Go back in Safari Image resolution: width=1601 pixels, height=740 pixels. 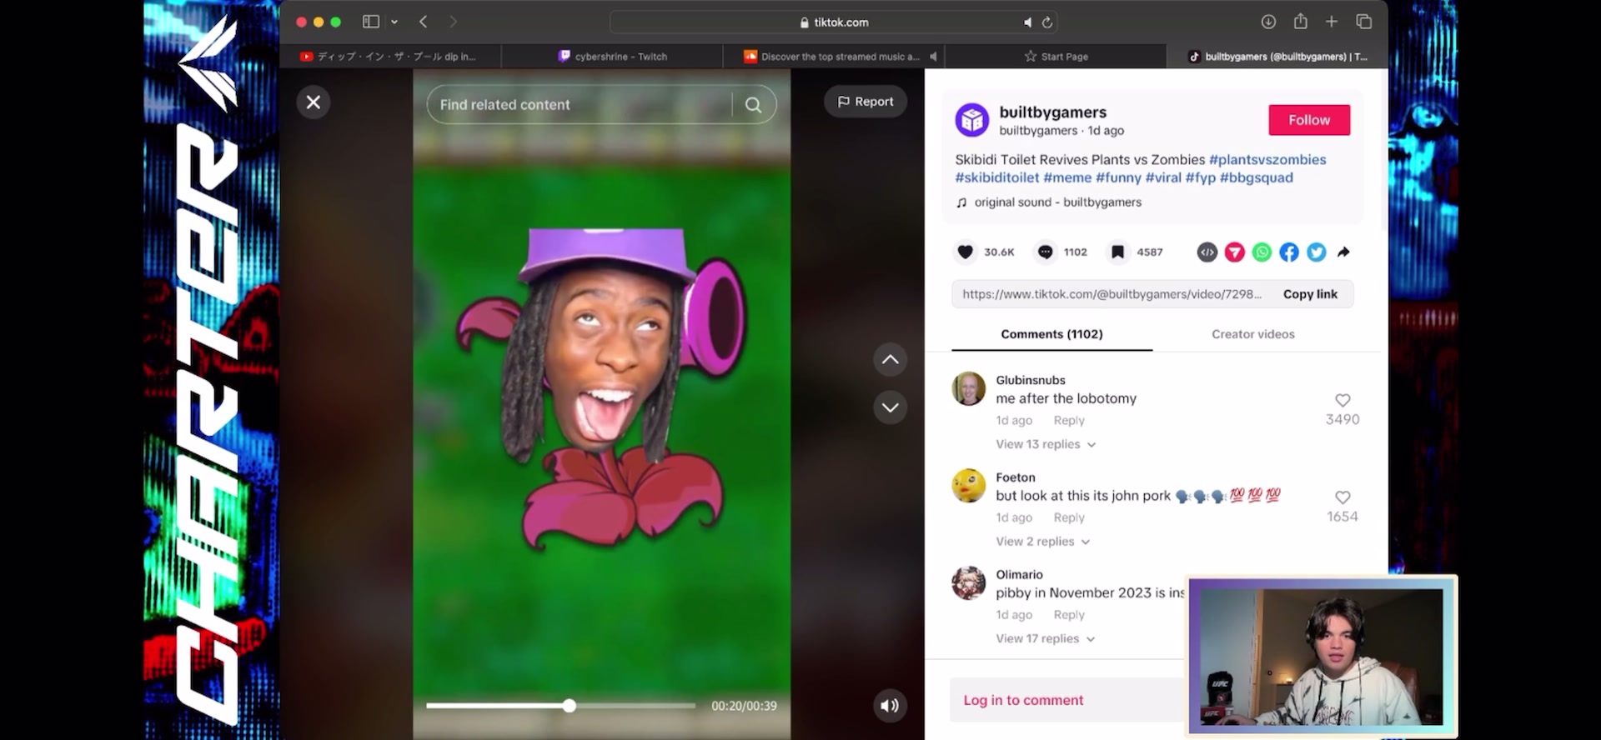pyautogui.click(x=424, y=22)
